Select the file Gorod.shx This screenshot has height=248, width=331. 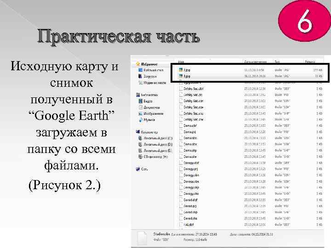190,219
